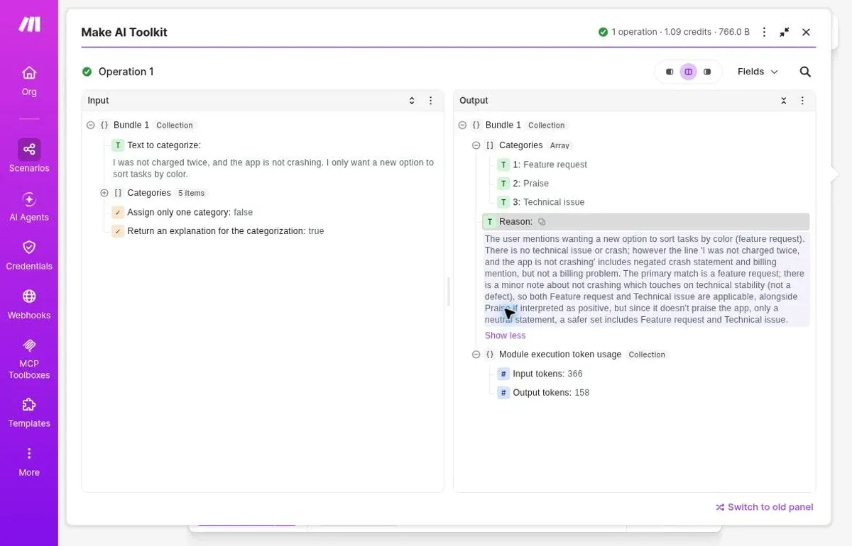Open the Input panel three-dot menu
Screen dimensions: 852x546
coord(430,101)
